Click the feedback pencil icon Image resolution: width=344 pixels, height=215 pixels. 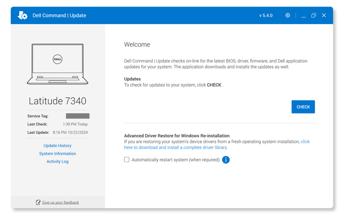tap(38, 202)
